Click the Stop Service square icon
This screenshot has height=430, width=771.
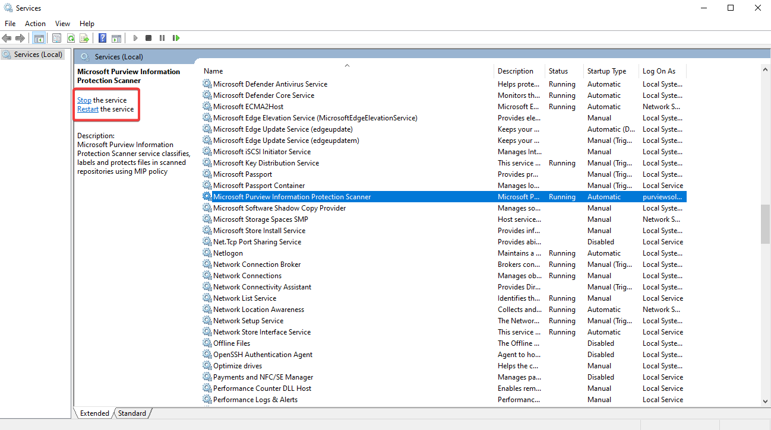(x=148, y=38)
